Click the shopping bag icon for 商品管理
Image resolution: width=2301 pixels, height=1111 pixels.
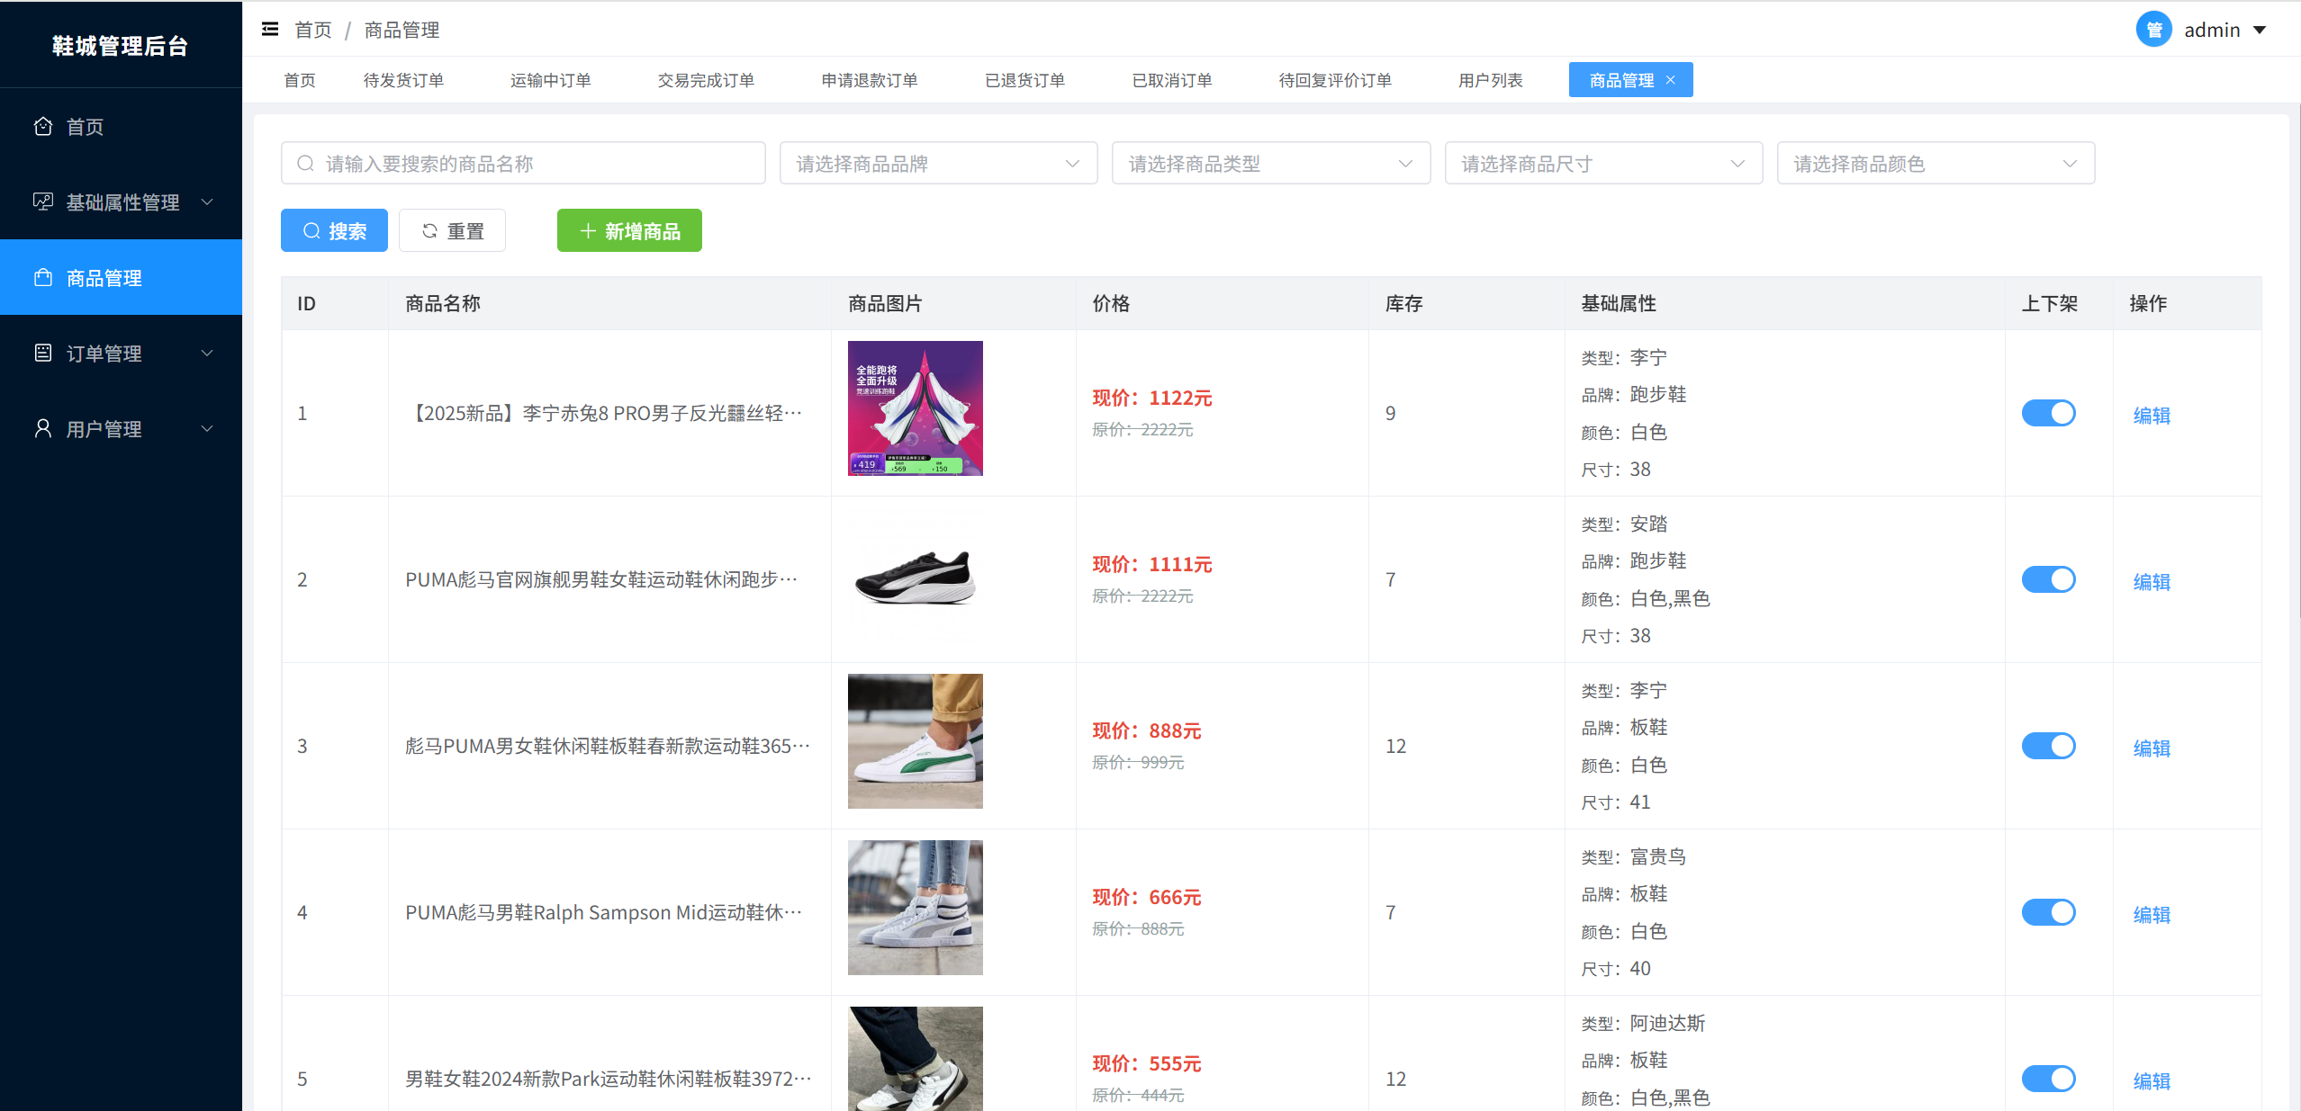click(x=42, y=278)
